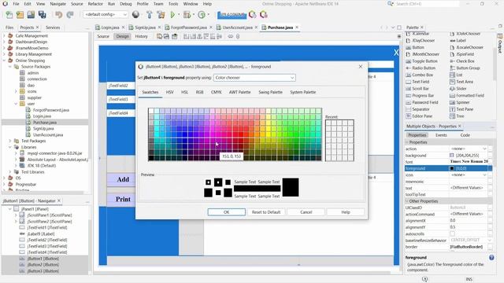The image size is (504, 283).
Task: Run the project with green play icon
Action: 173,15
